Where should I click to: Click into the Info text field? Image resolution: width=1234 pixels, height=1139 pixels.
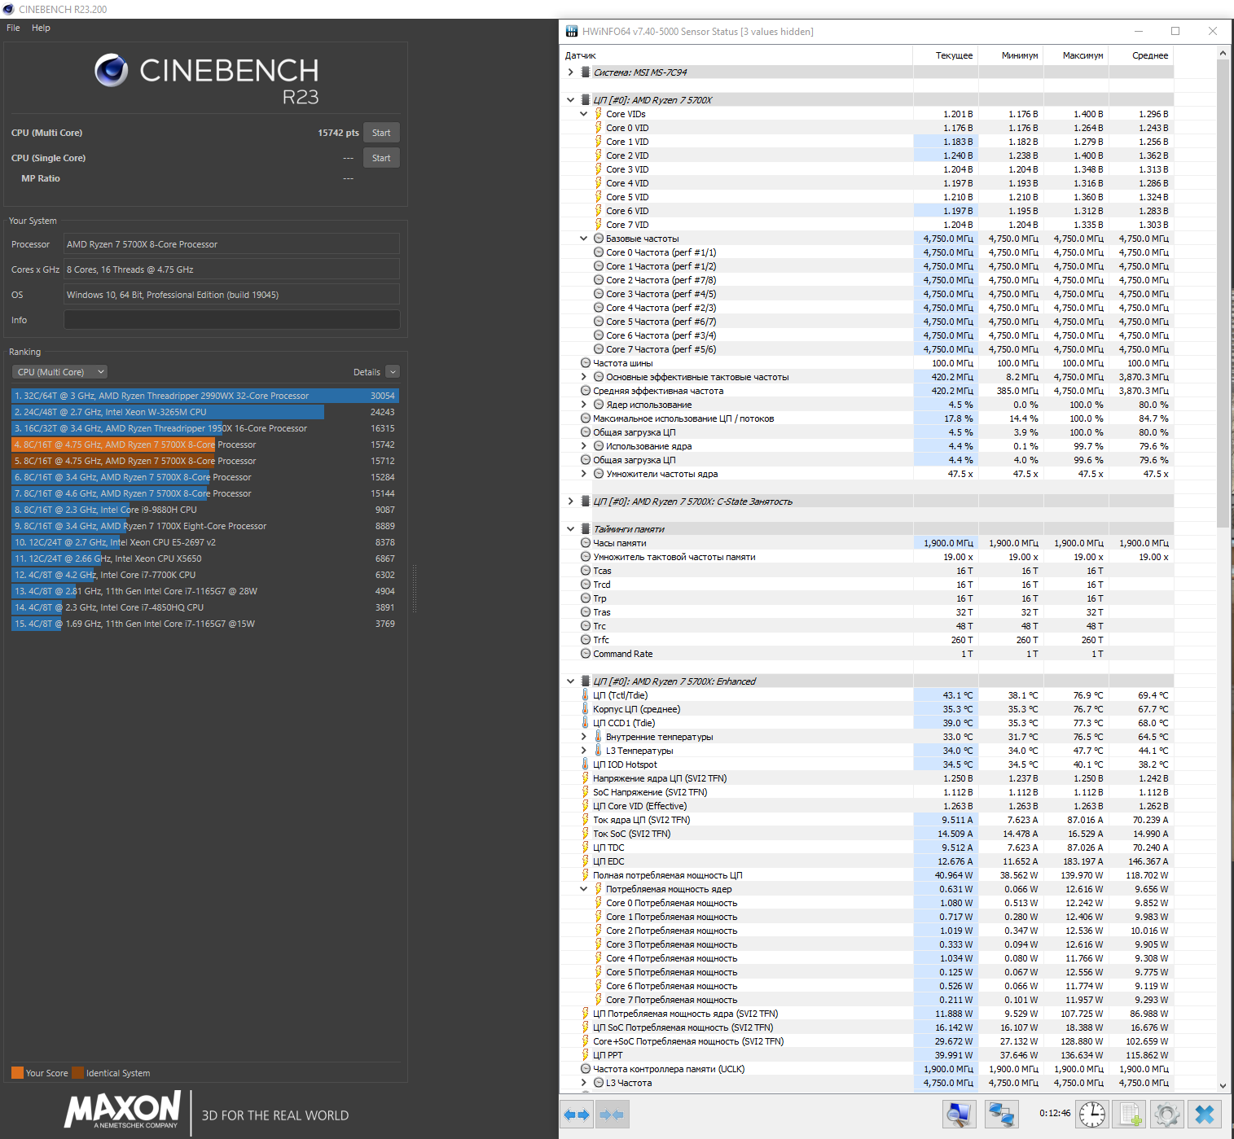[232, 320]
